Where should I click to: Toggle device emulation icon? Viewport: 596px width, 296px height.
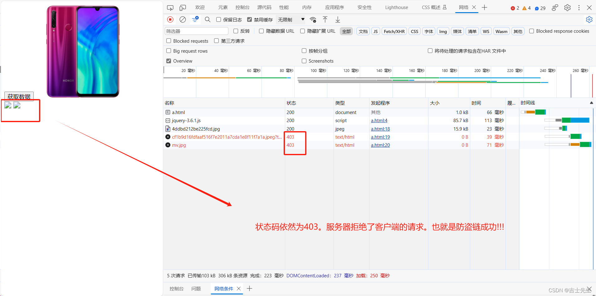[x=183, y=8]
